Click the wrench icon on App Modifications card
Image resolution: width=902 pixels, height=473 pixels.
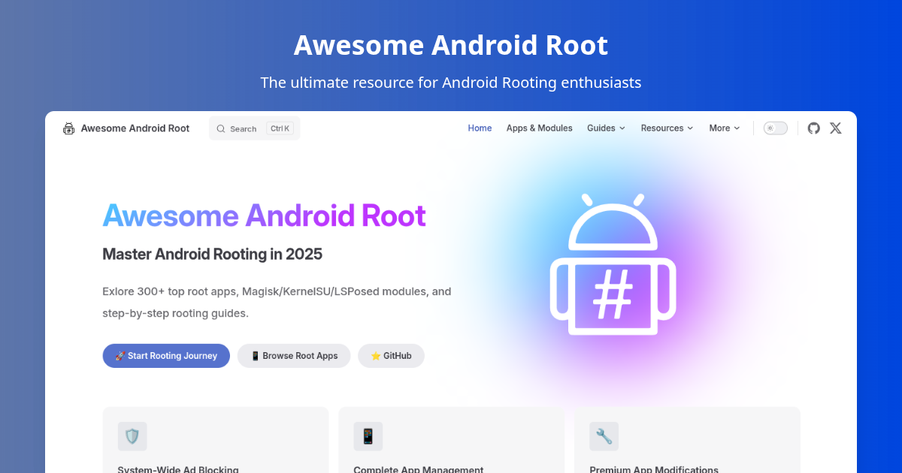click(x=604, y=436)
